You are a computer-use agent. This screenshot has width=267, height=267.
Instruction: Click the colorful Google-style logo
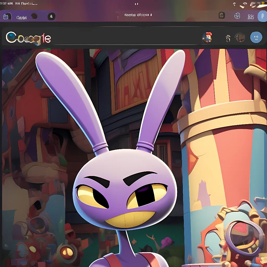click(x=28, y=38)
